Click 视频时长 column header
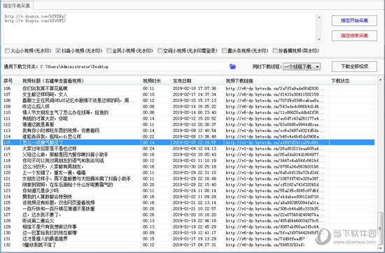385x253 pixels. [x=156, y=81]
